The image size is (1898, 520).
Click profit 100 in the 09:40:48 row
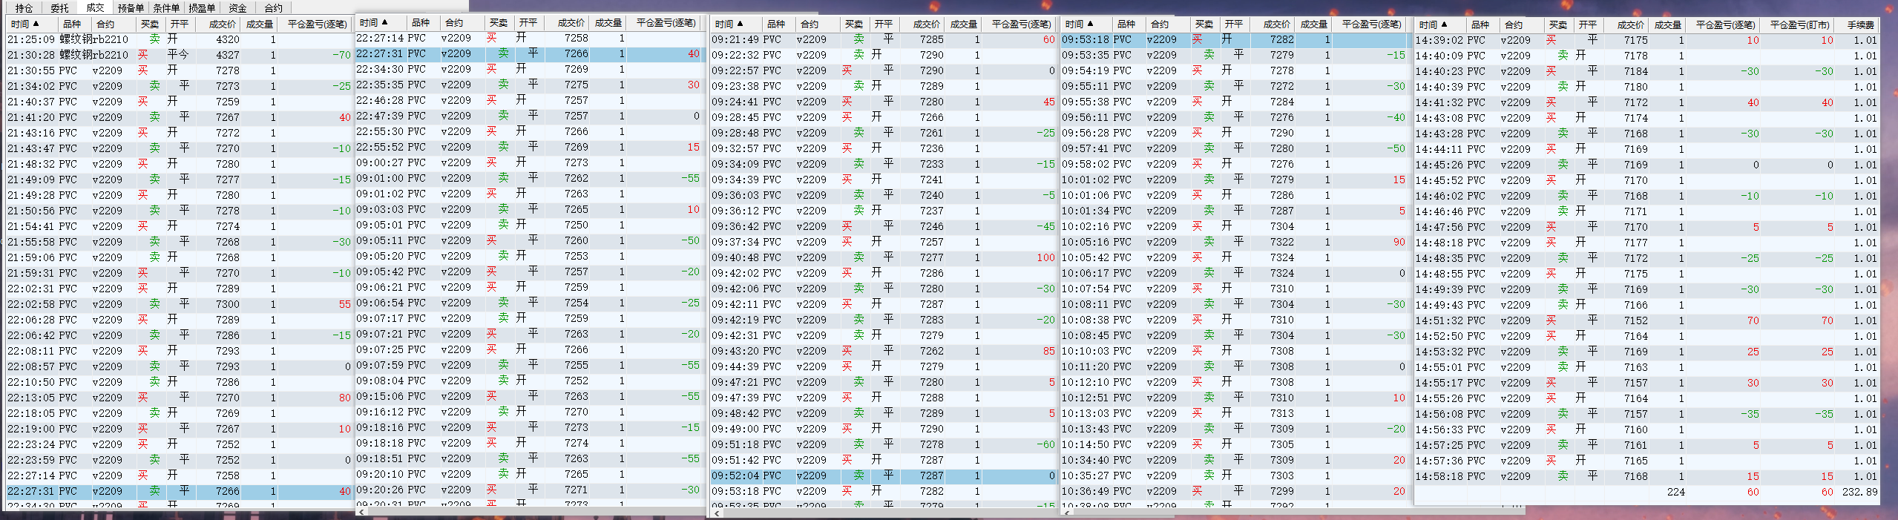click(x=1045, y=257)
